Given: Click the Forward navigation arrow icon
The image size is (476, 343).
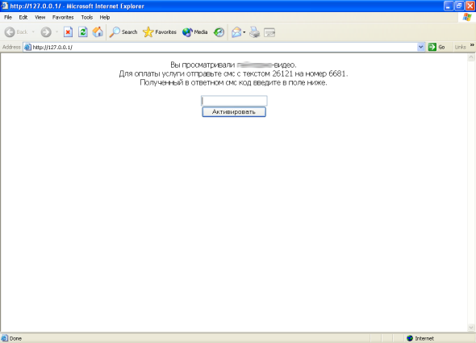Looking at the screenshot, I should pos(46,32).
